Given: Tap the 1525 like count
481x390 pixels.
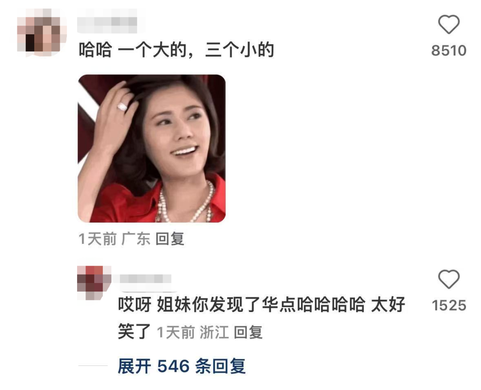Looking at the screenshot, I should click(449, 306).
